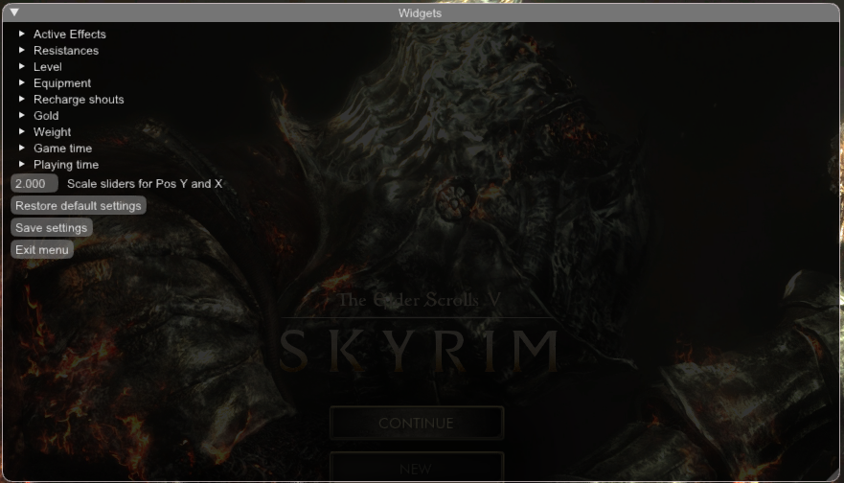The image size is (844, 483).
Task: Select the Recharge shouts label
Action: pos(79,100)
